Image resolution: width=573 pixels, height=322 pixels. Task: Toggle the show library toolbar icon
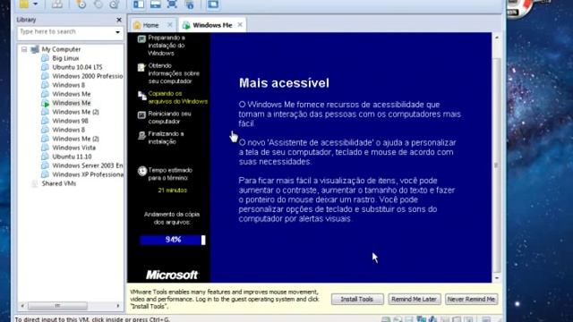pyautogui.click(x=139, y=4)
